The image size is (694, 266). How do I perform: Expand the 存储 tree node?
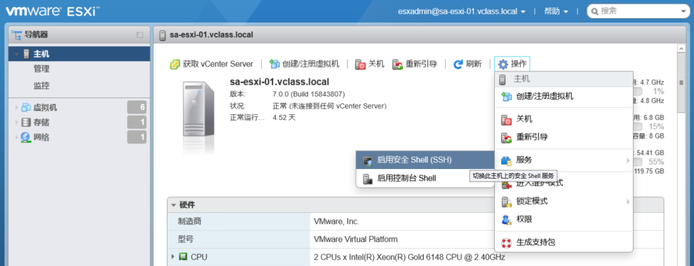pos(17,123)
